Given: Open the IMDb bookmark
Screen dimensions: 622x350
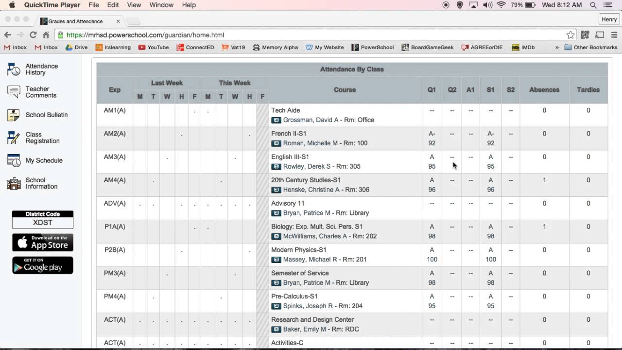Looking at the screenshot, I should (523, 48).
